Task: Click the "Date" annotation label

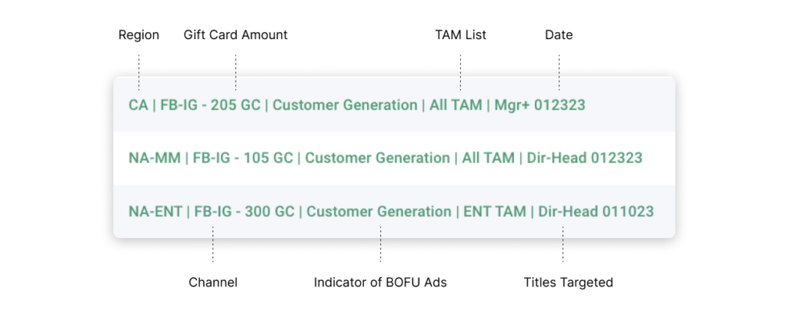Action: (x=559, y=35)
